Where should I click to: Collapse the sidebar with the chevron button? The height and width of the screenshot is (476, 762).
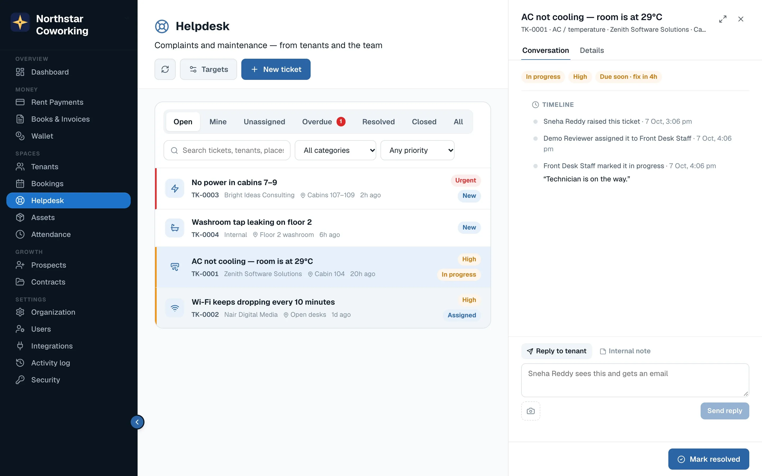(137, 422)
